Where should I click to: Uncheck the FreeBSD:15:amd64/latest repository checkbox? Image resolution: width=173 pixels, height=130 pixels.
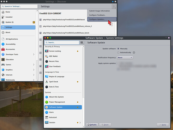click(40, 20)
